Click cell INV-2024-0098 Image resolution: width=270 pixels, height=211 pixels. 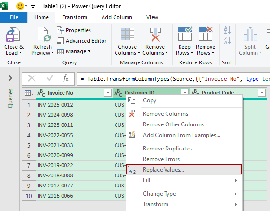(74, 115)
